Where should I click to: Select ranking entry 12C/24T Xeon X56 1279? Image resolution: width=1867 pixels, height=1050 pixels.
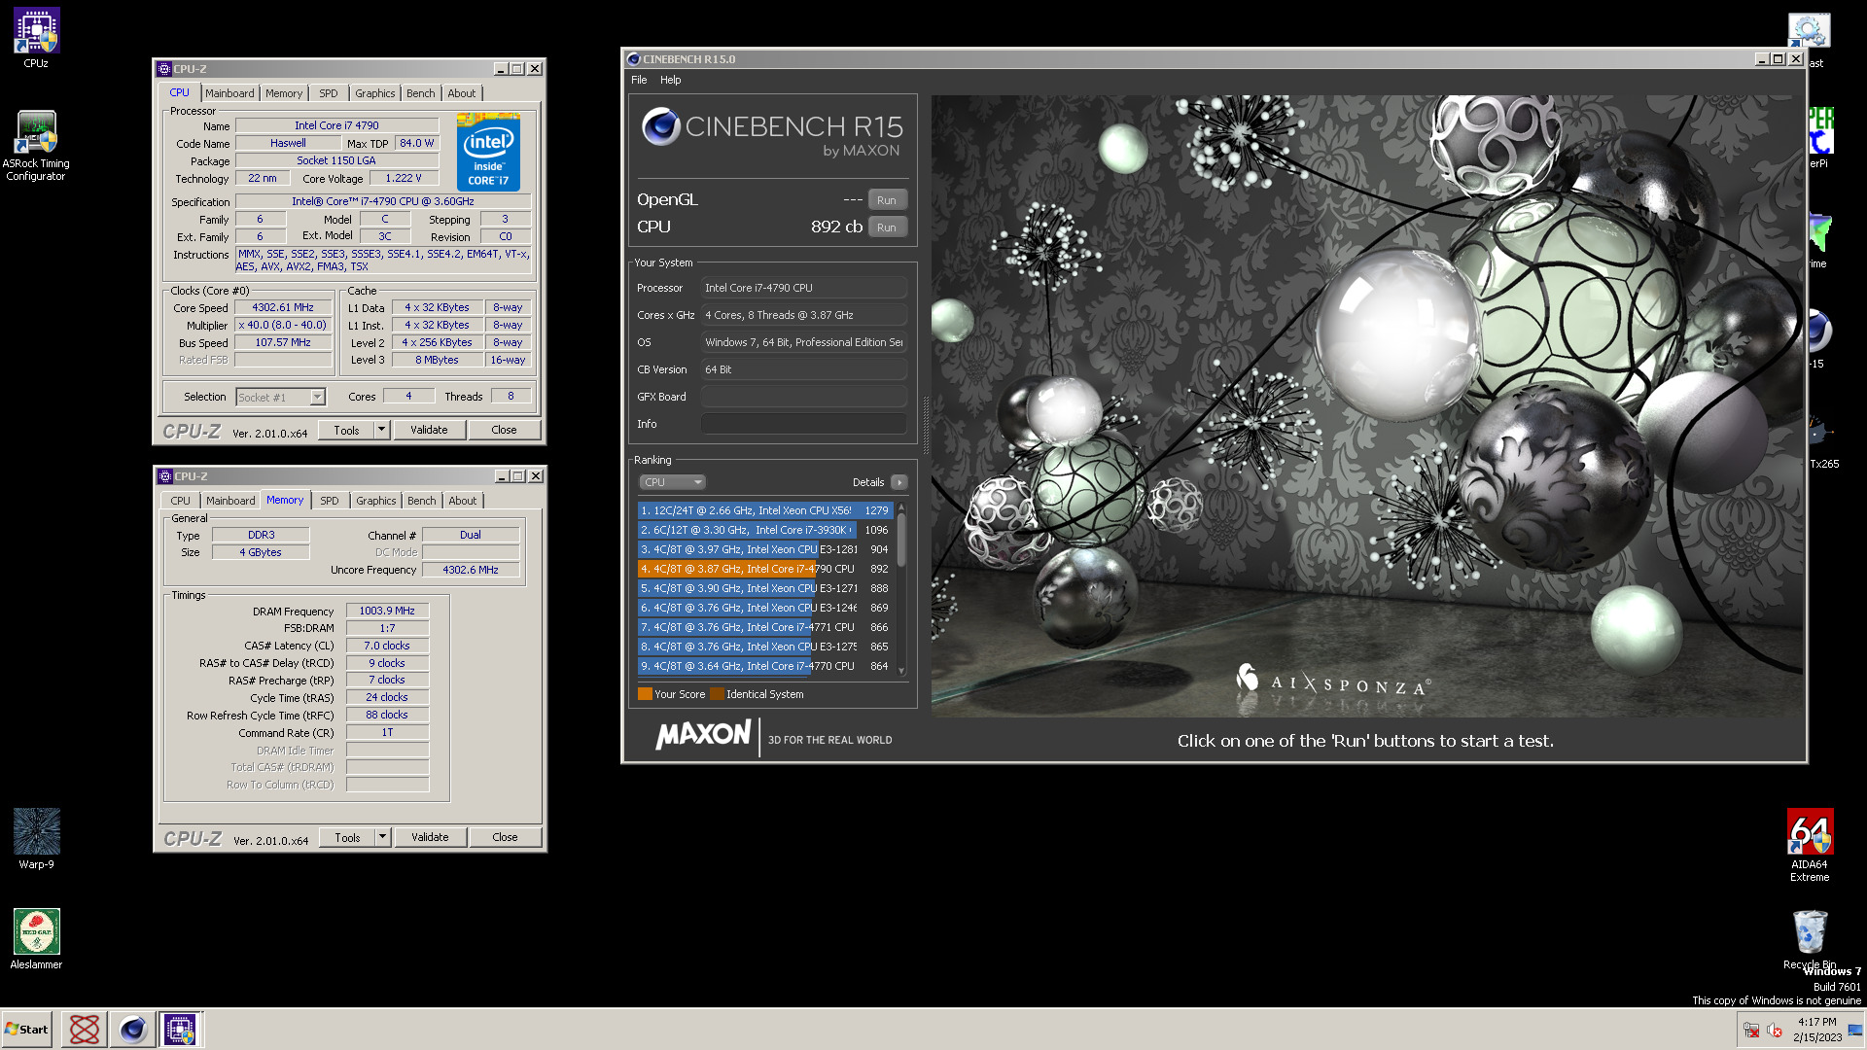[765, 510]
